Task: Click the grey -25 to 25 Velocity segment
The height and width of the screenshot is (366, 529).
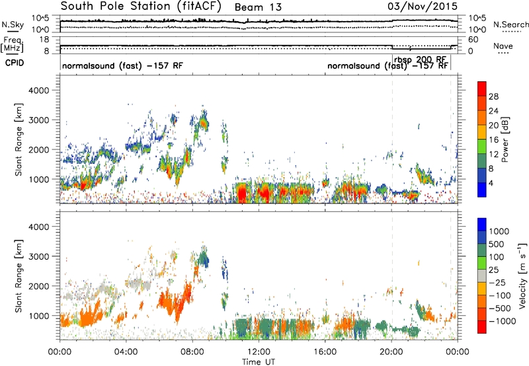Action: (482, 275)
